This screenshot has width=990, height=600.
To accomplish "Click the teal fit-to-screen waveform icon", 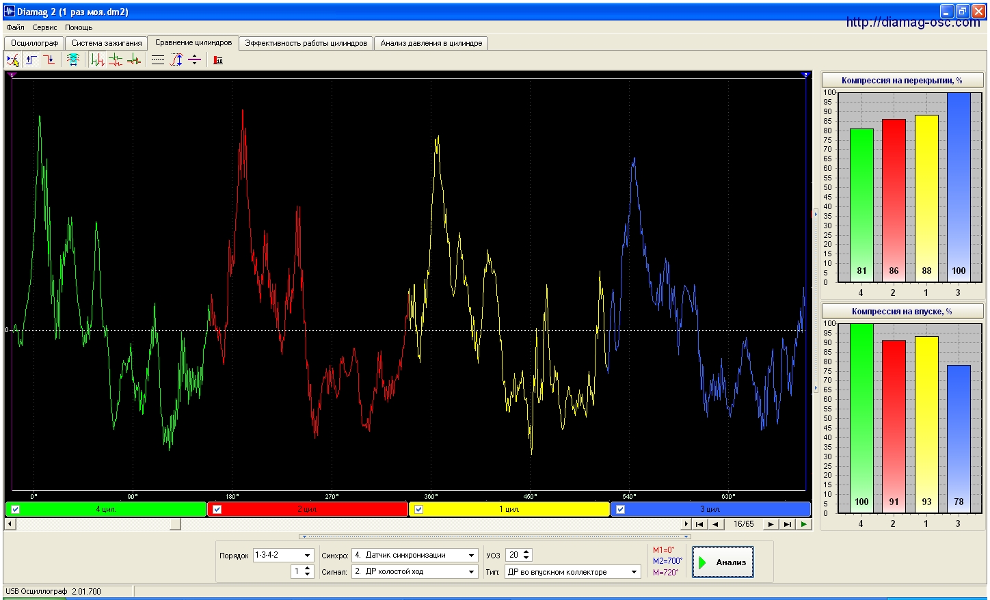I will coord(73,60).
